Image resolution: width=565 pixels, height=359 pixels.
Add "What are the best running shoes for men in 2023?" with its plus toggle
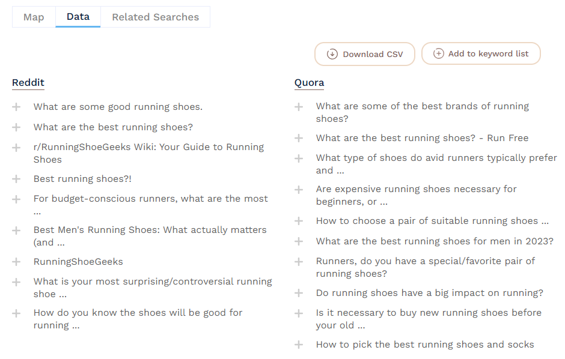[x=298, y=241]
